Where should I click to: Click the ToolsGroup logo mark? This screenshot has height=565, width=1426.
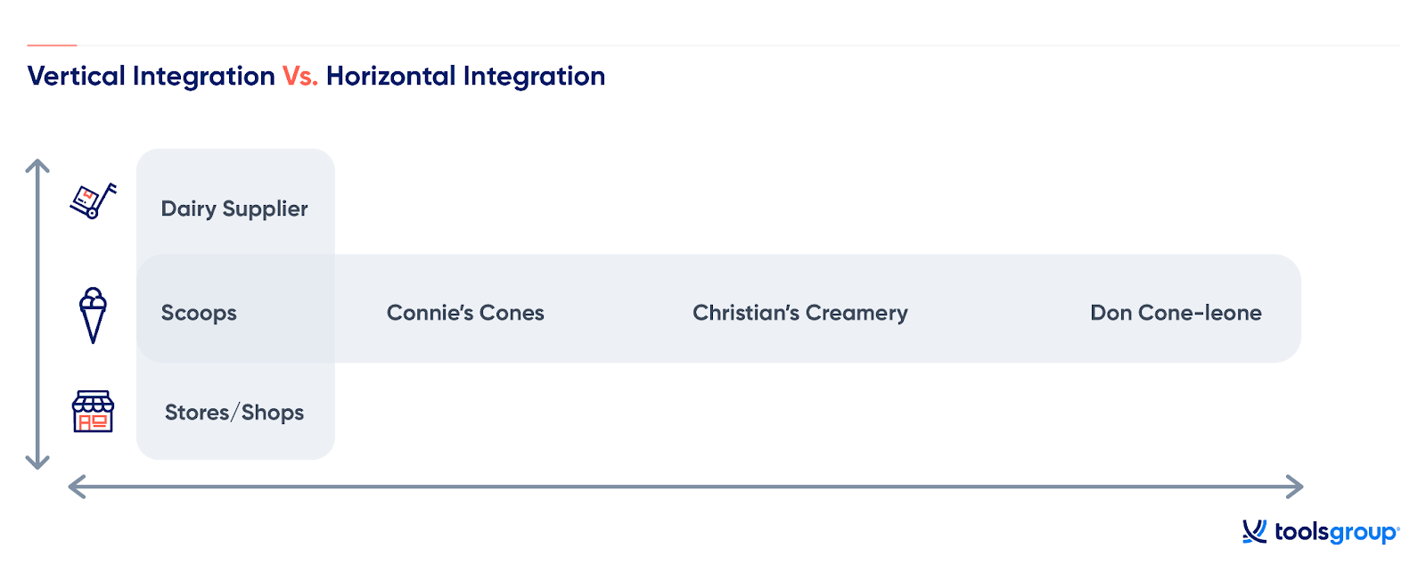coord(1254,532)
